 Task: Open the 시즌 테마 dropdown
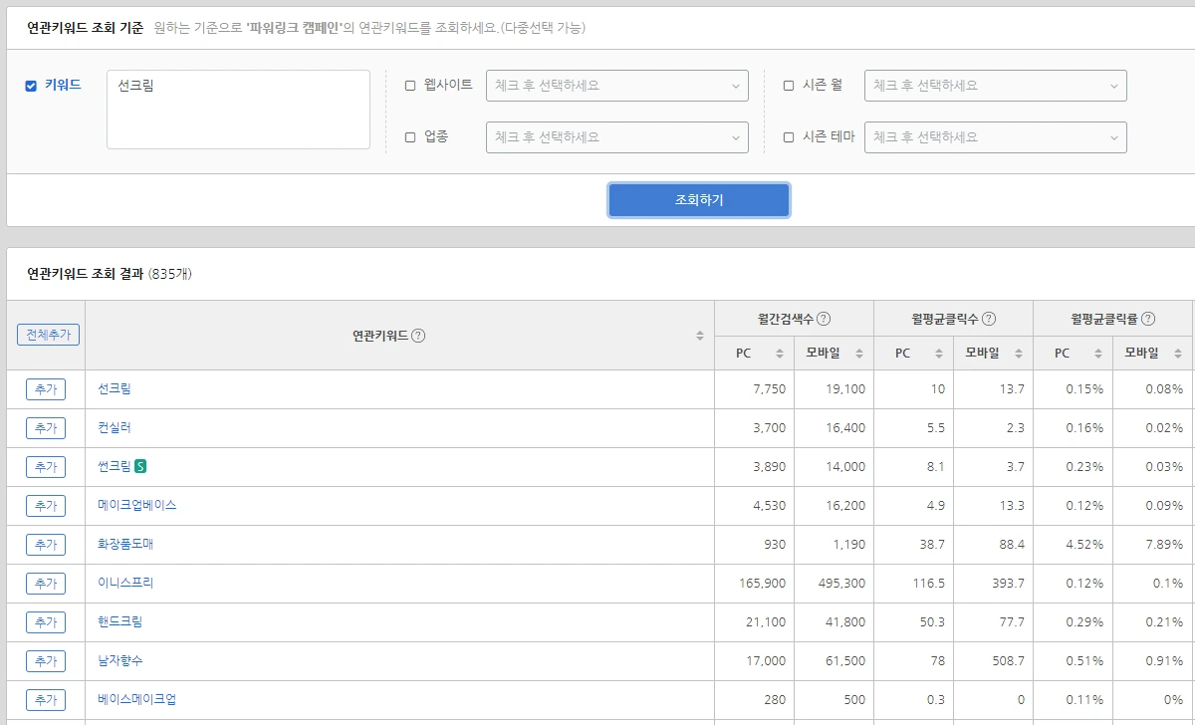pyautogui.click(x=996, y=137)
